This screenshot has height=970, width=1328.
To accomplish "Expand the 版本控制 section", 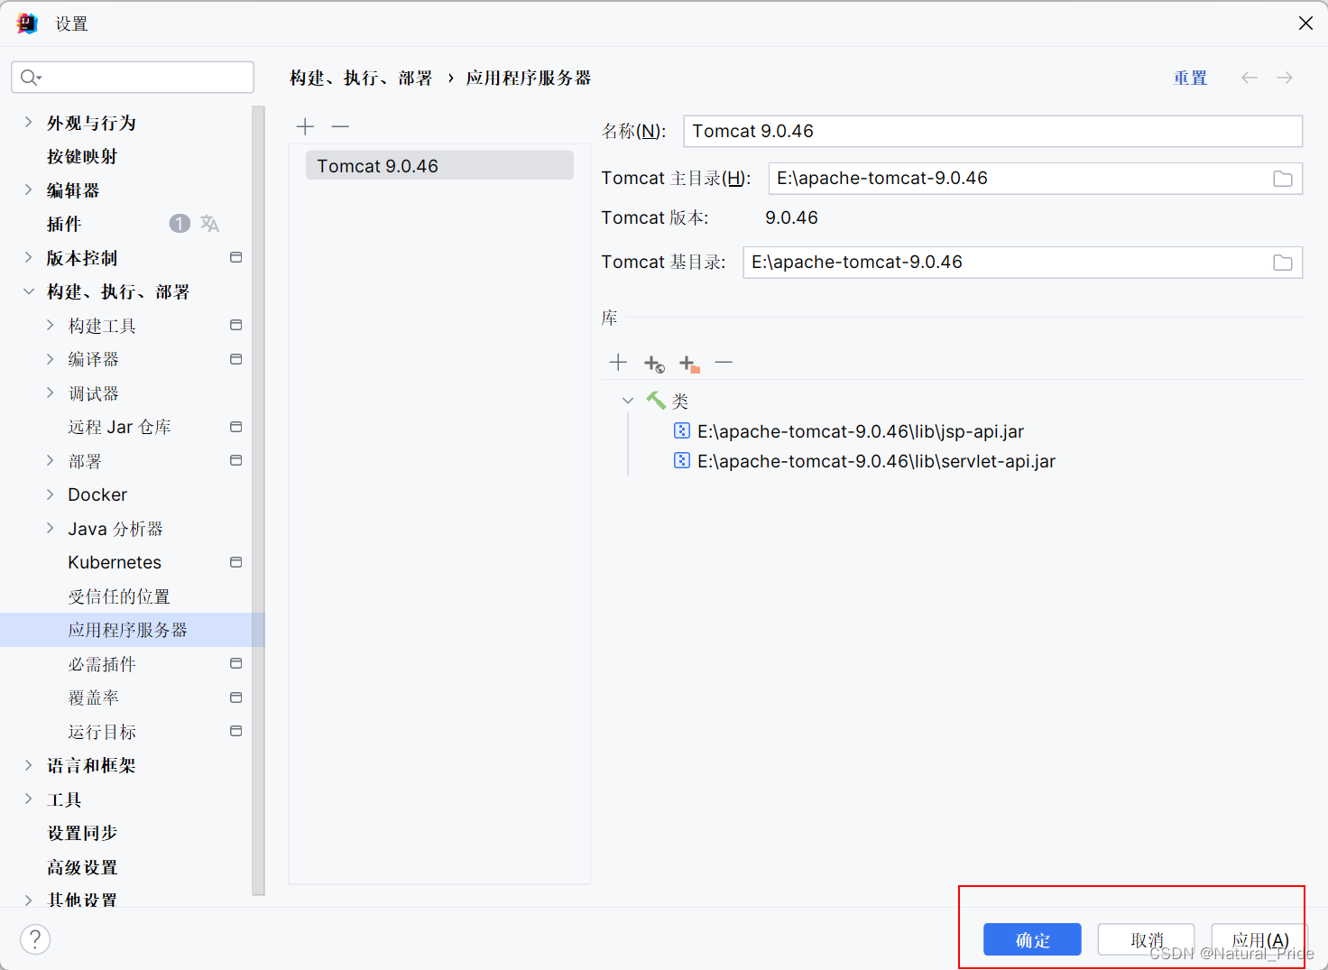I will click(28, 257).
